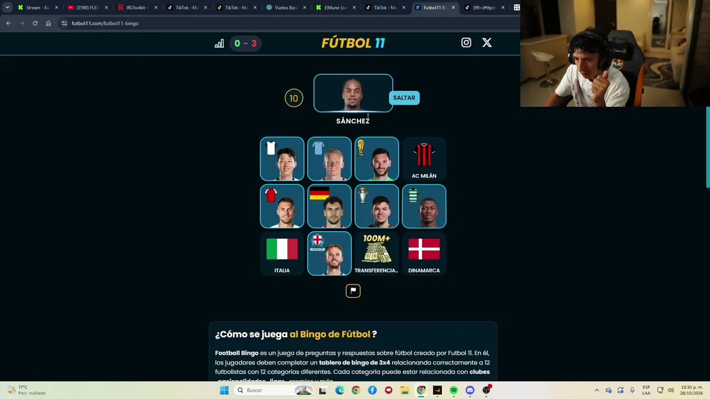Switch to the (3590) YouTube tab

88,8
